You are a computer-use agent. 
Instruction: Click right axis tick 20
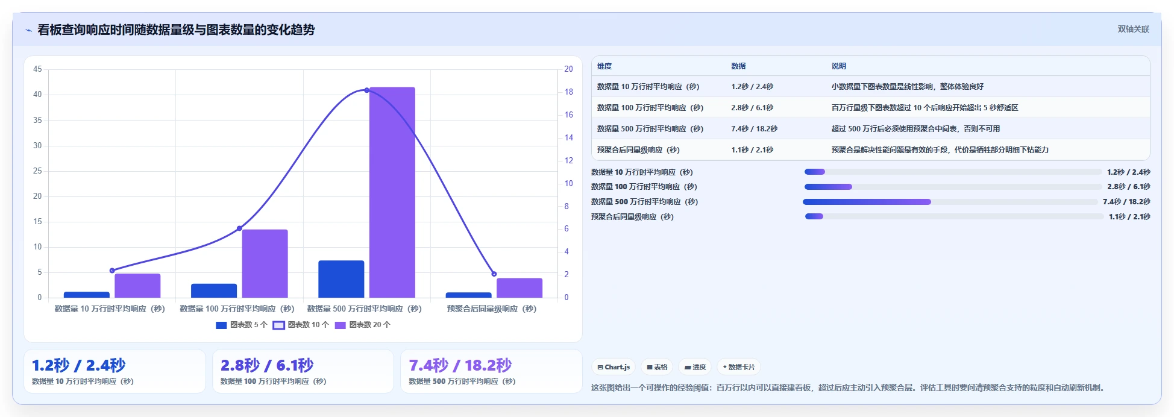tap(568, 69)
